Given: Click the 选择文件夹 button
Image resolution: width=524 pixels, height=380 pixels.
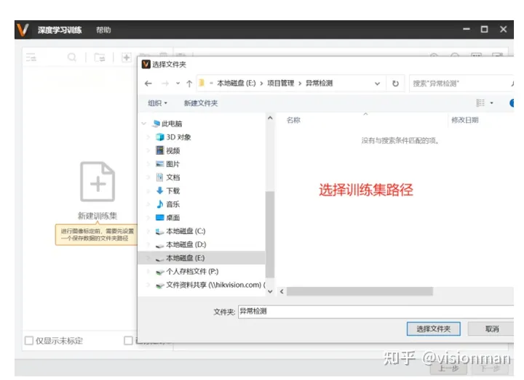Looking at the screenshot, I should [434, 329].
